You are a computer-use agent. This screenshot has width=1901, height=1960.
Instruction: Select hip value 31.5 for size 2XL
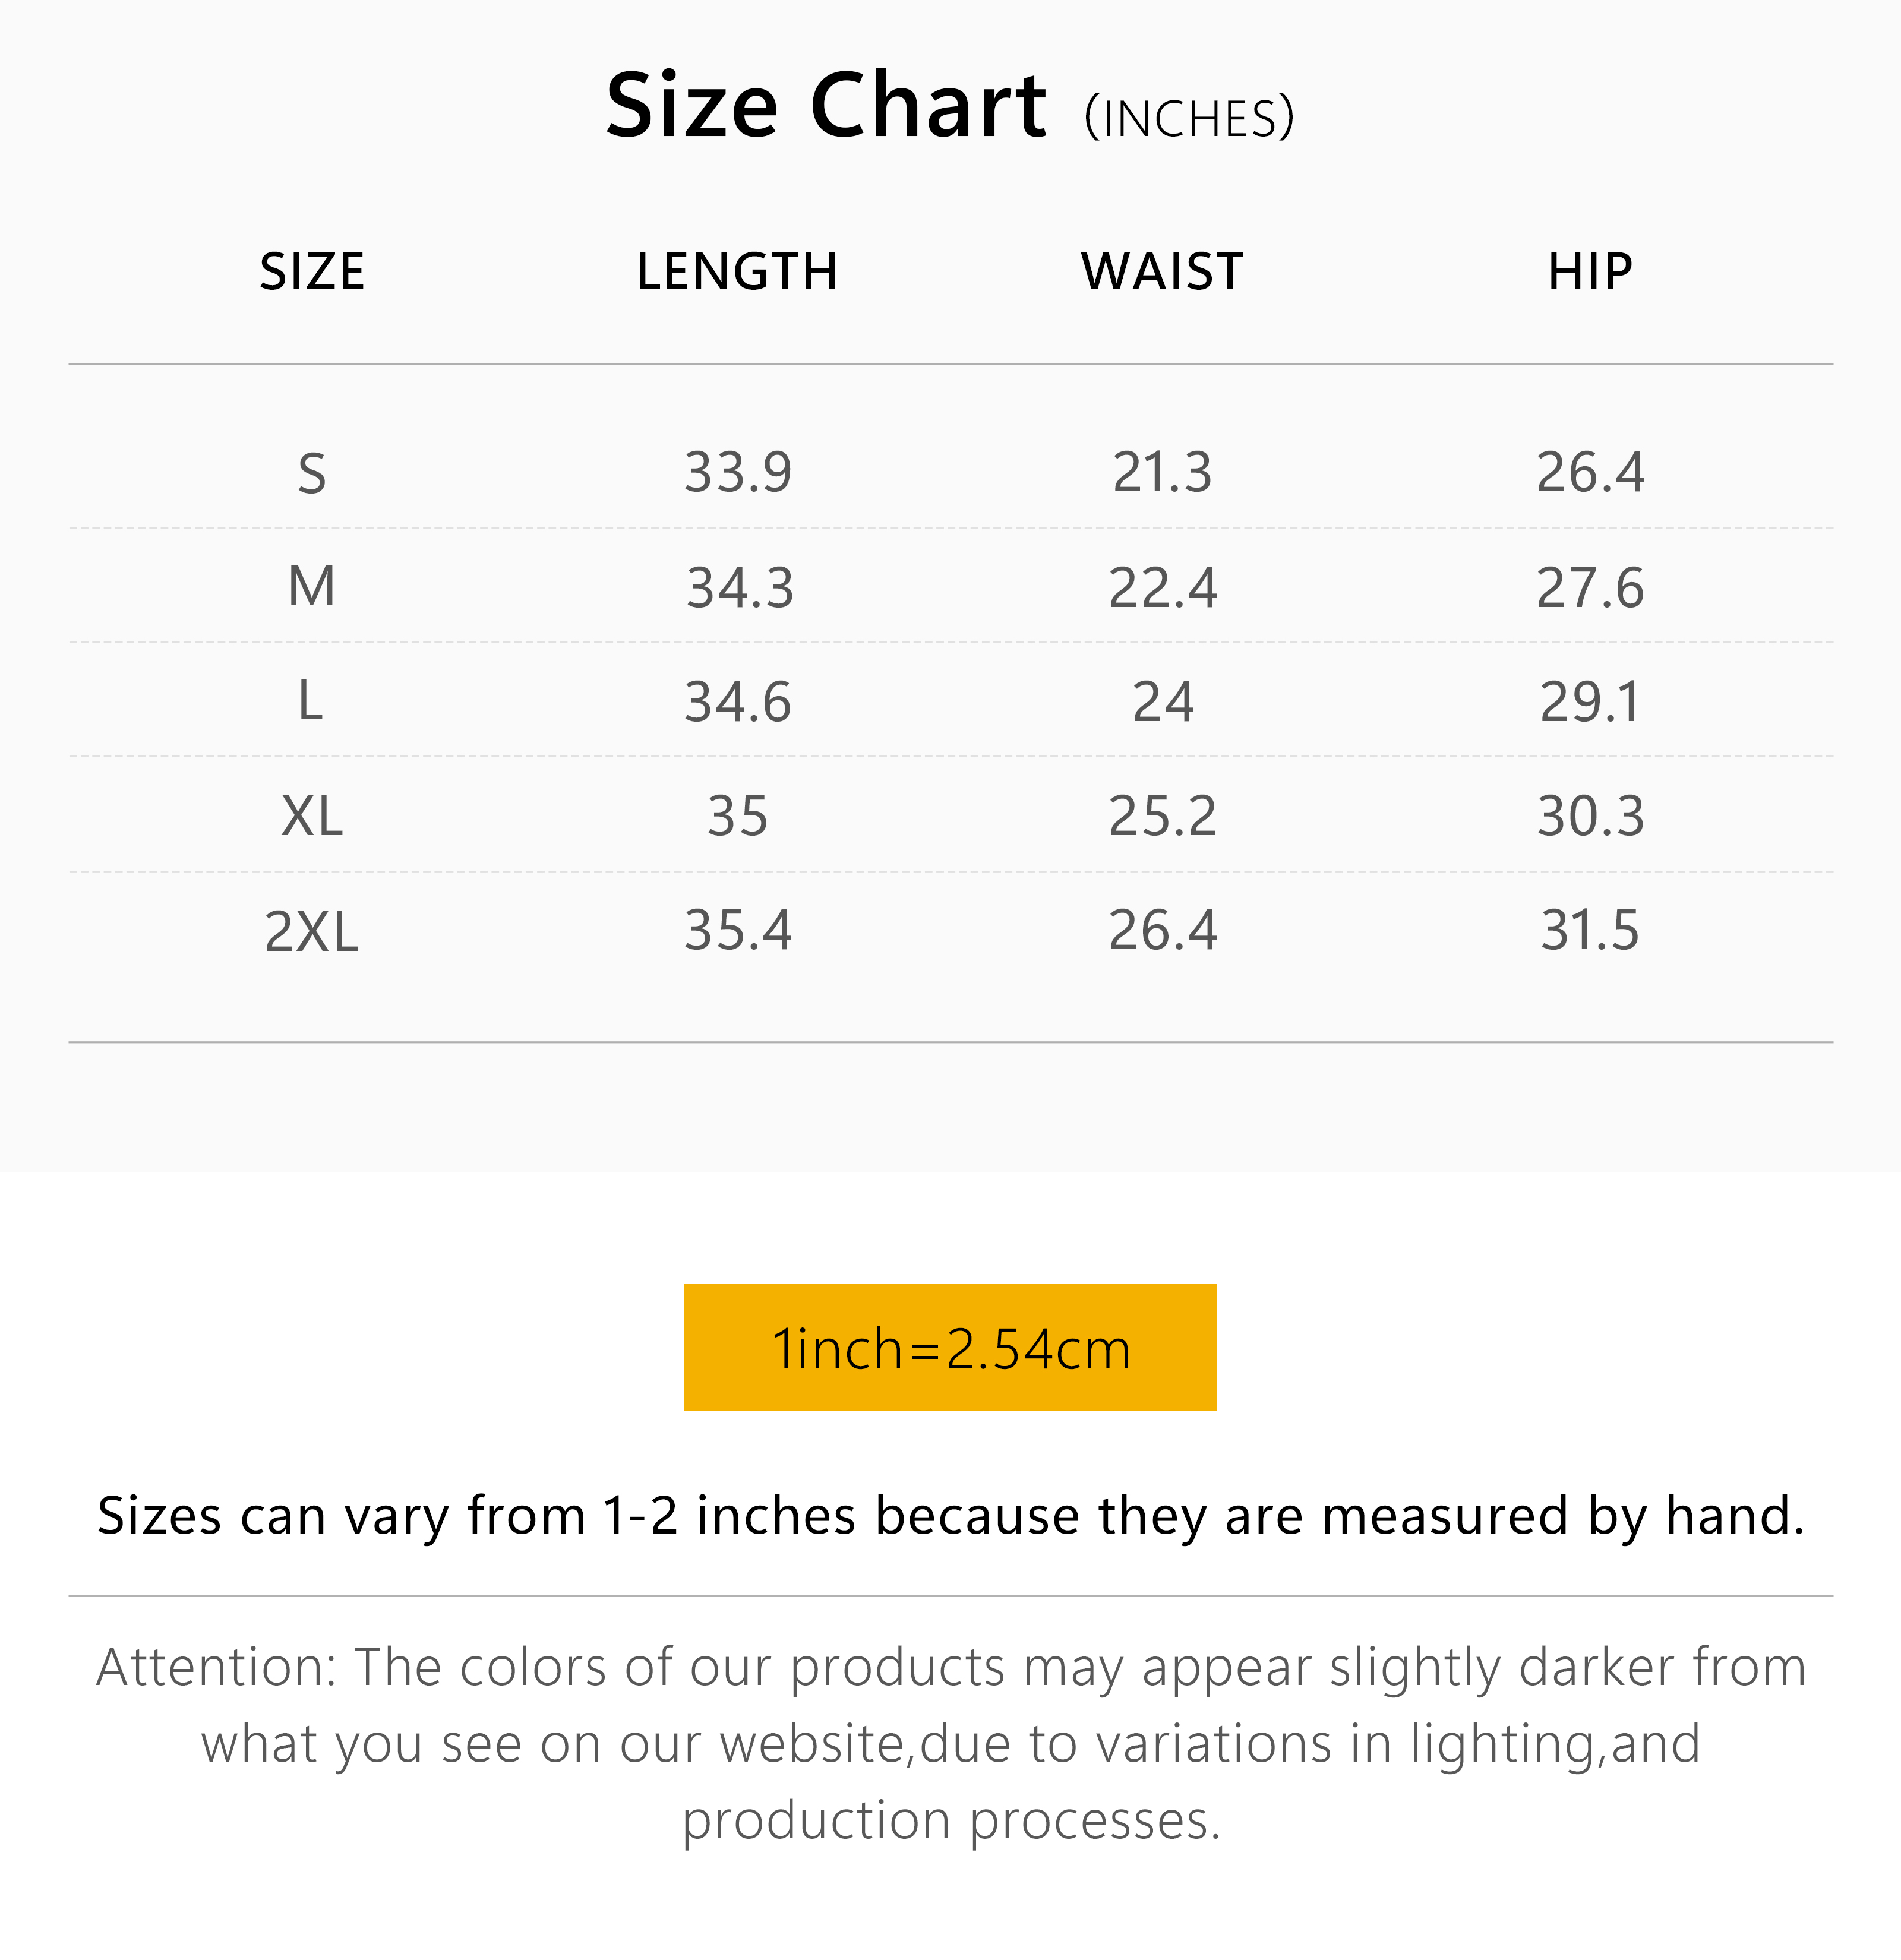pos(1590,931)
